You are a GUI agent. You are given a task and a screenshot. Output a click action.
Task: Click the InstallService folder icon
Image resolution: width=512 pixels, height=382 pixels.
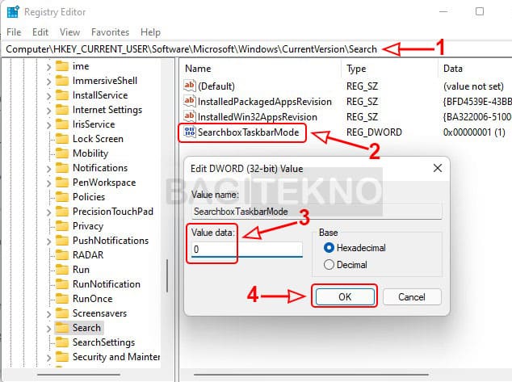point(61,95)
